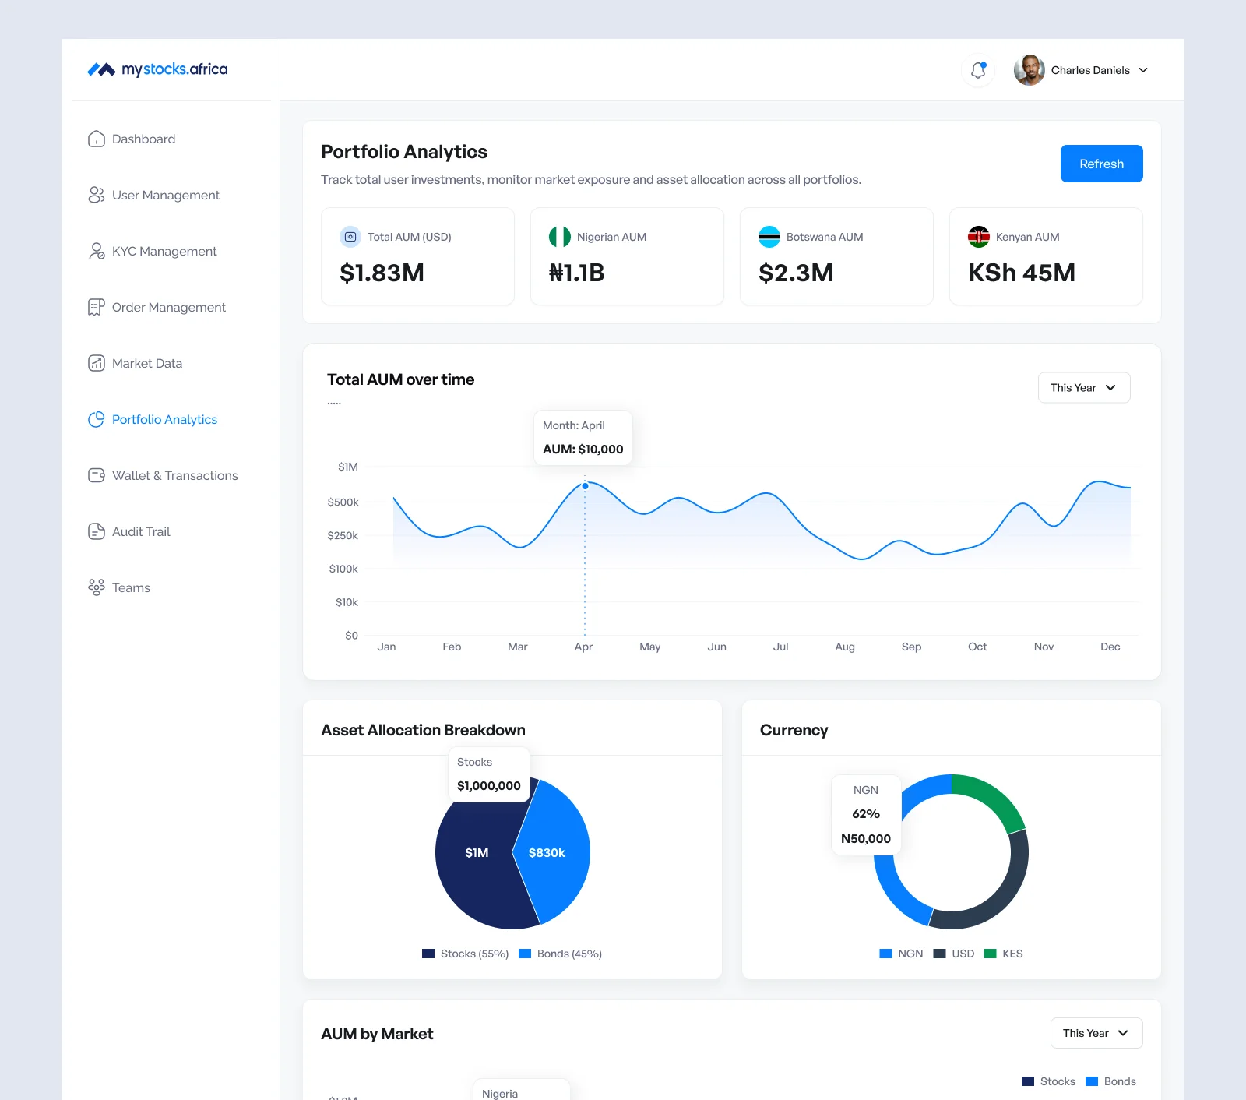This screenshot has width=1246, height=1100.
Task: Open notifications bell icon
Action: click(x=978, y=70)
